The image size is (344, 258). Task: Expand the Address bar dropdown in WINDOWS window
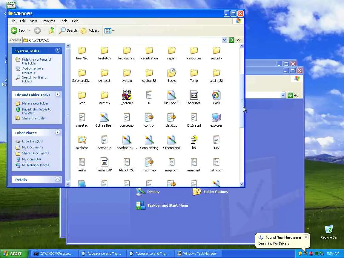(224, 40)
